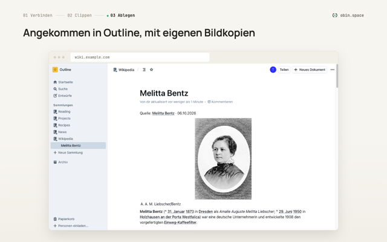Click the Neues Dokument button
387x242 pixels.
310,70
